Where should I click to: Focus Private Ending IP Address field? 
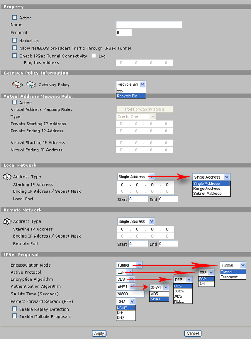(145, 131)
